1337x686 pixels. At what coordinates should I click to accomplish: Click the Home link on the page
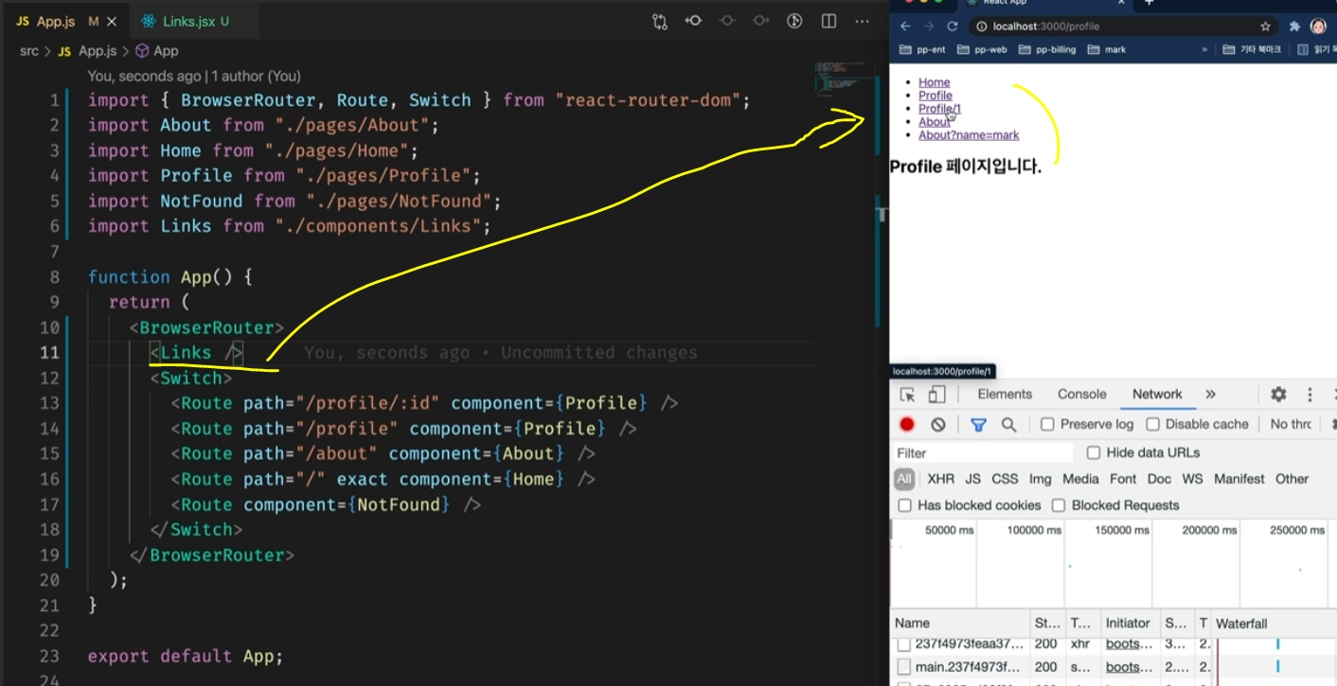coord(934,82)
